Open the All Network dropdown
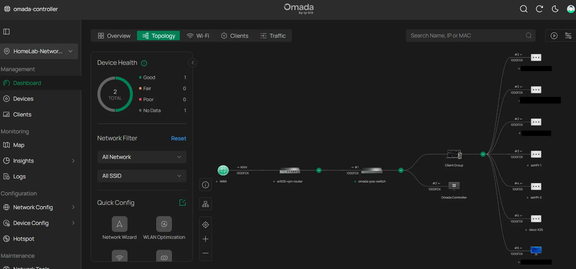The image size is (576, 269). click(x=142, y=157)
